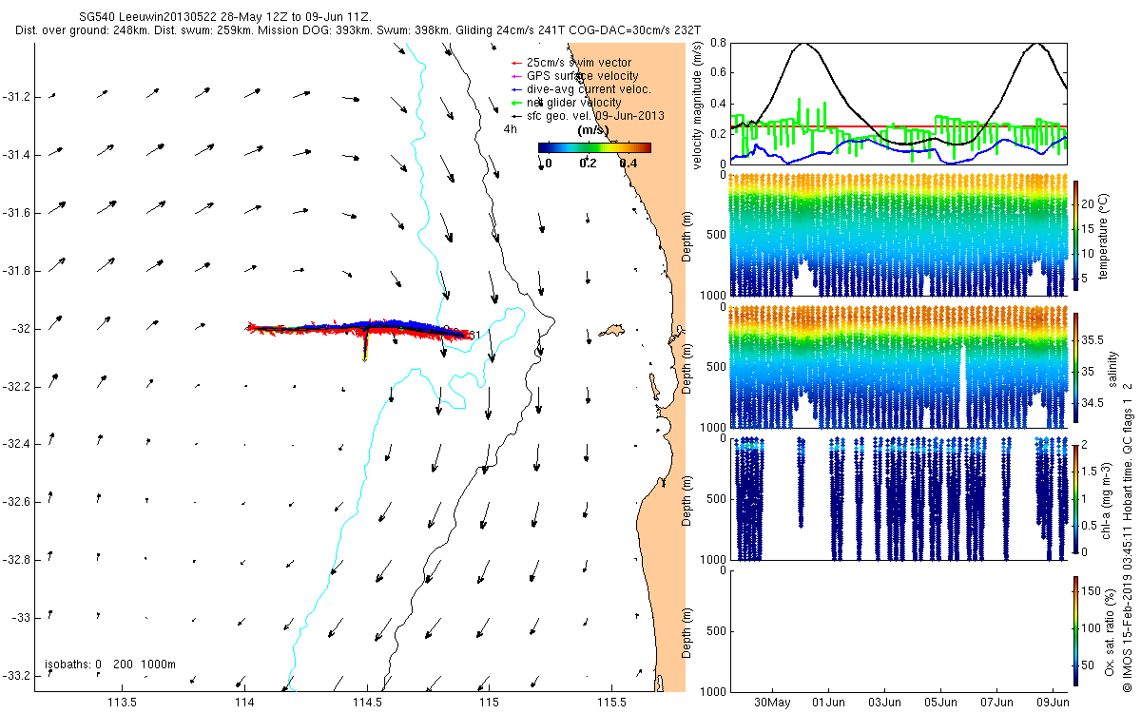
Task: Click the empty oxygen saturation depth panel
Action: (x=899, y=630)
